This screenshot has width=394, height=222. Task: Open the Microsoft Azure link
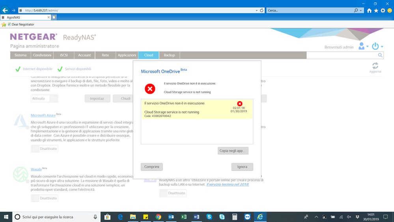pyautogui.click(x=43, y=115)
